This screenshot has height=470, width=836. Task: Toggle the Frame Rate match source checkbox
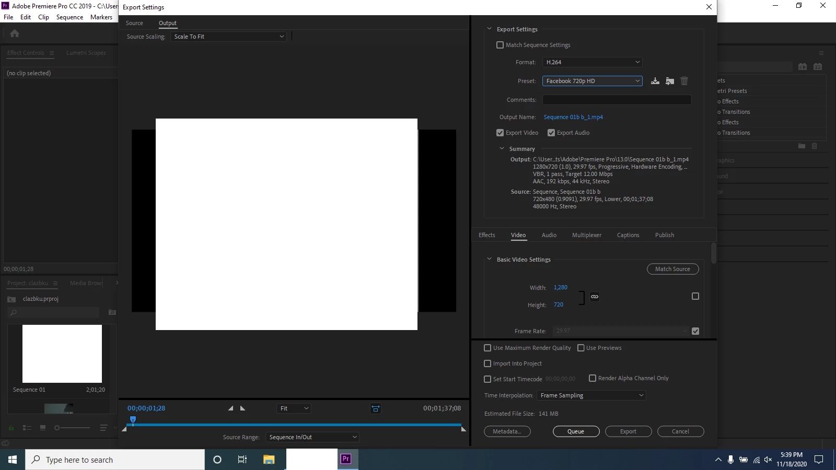tap(695, 331)
